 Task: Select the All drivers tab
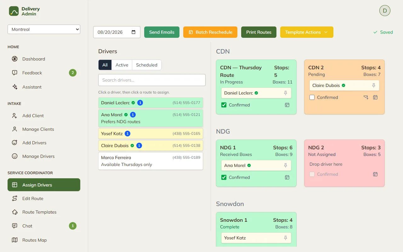pyautogui.click(x=105, y=65)
